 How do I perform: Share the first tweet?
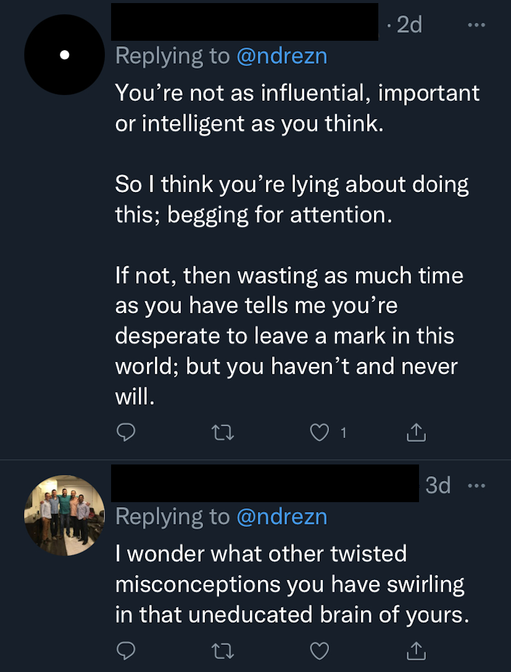pos(416,432)
